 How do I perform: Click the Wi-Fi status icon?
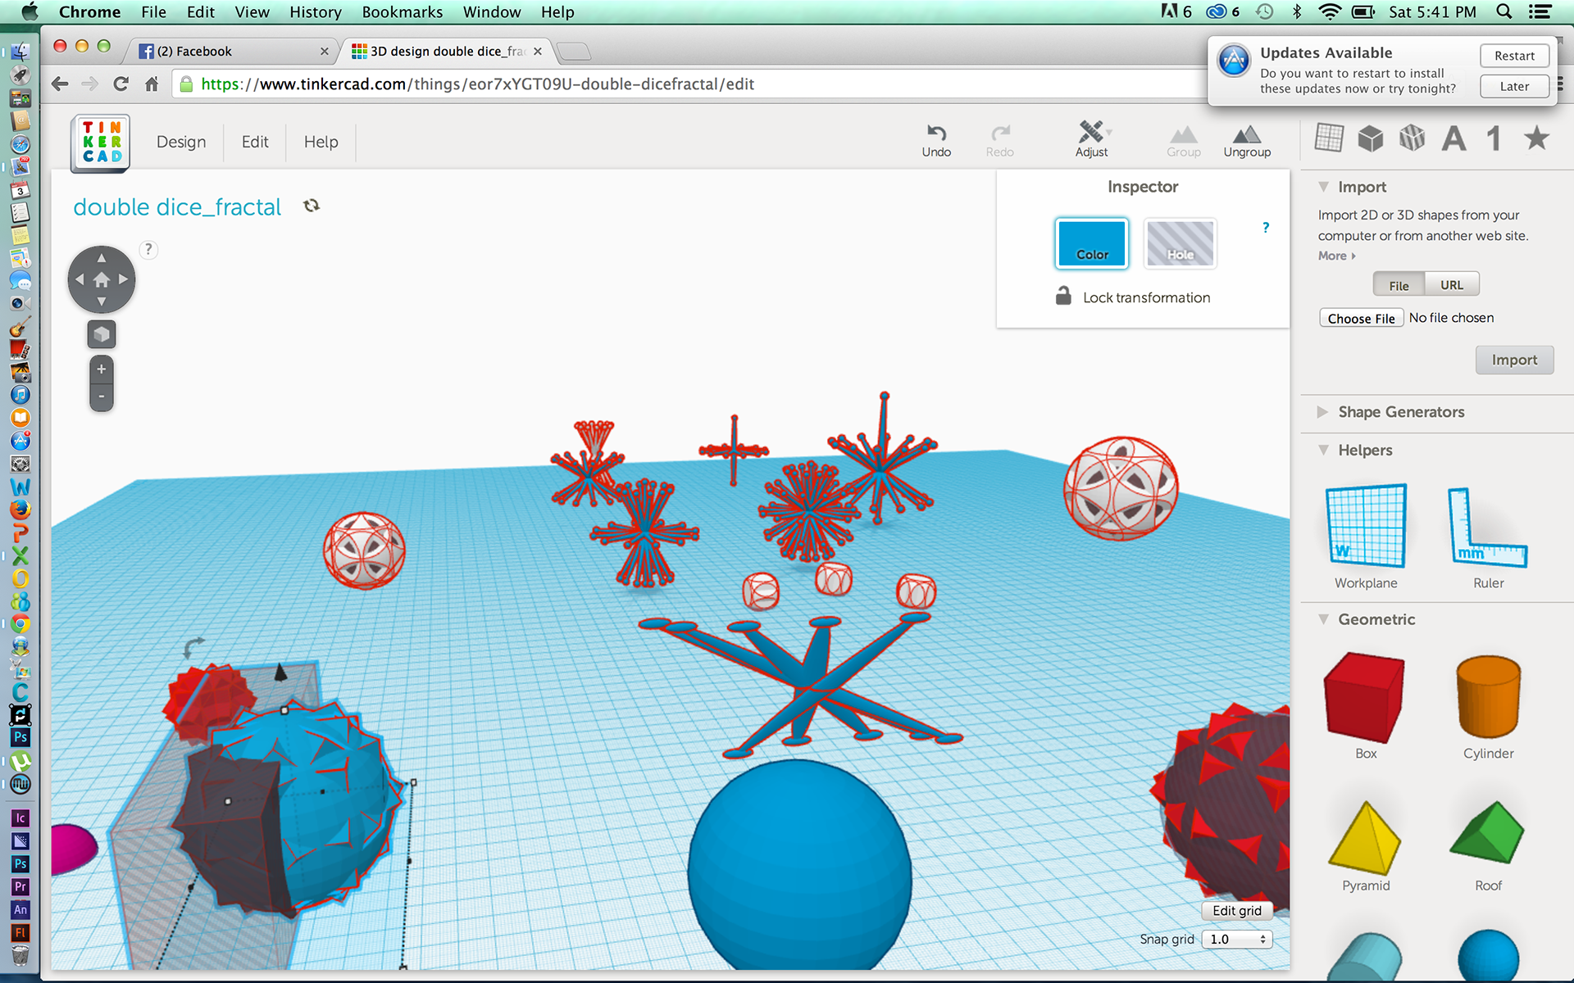[1330, 11]
